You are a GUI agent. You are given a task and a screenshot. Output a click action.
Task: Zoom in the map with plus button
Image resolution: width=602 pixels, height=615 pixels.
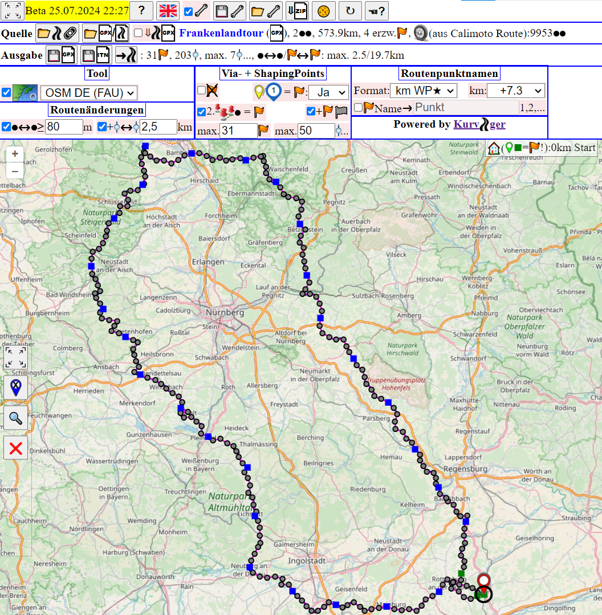15,154
